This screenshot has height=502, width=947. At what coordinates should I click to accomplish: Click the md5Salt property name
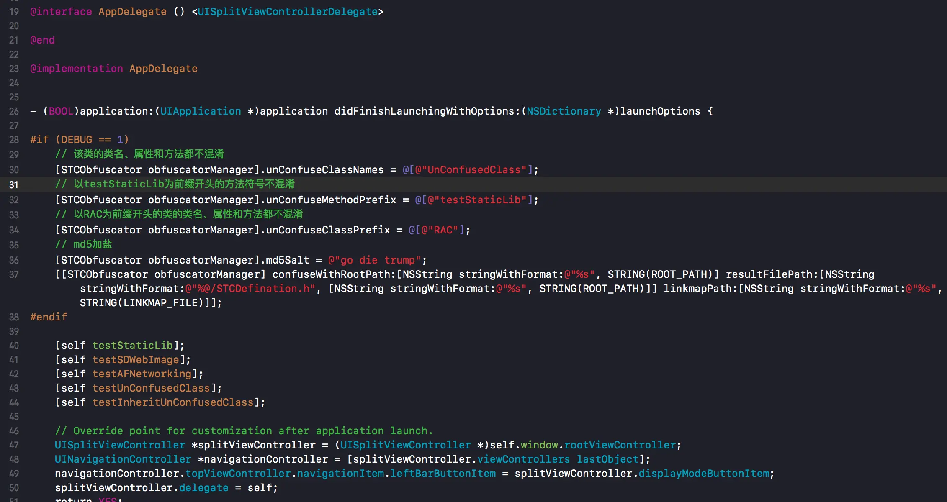pos(287,260)
